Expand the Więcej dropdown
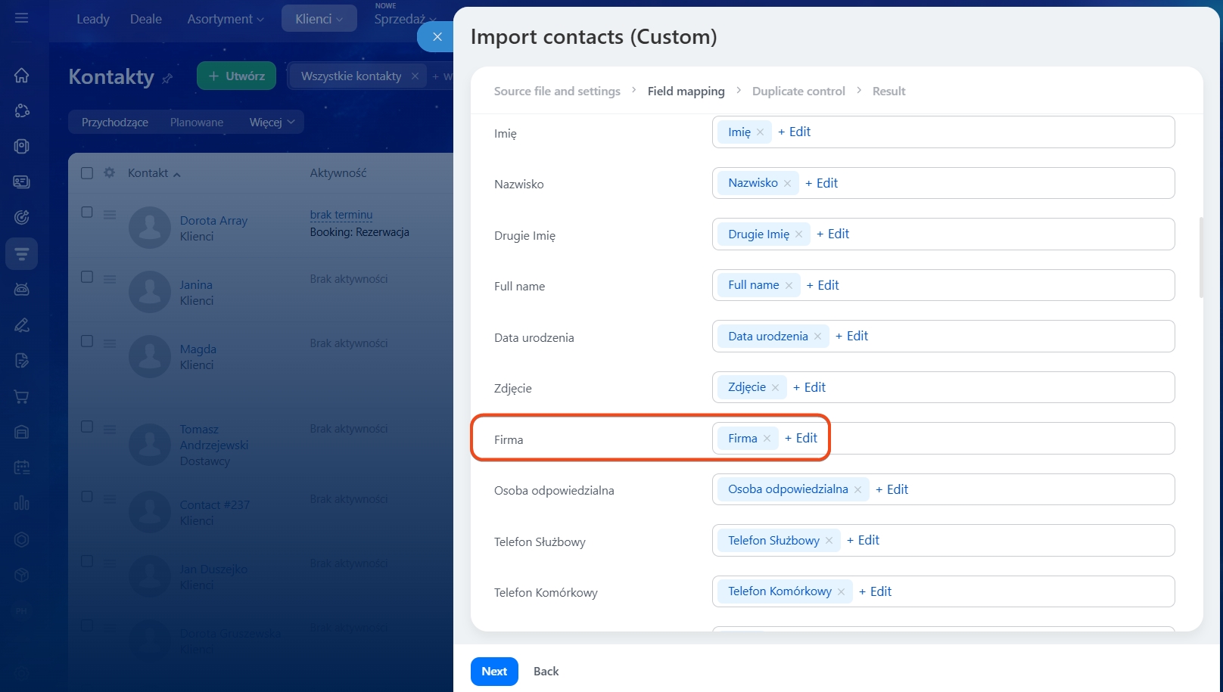This screenshot has height=692, width=1223. (272, 122)
